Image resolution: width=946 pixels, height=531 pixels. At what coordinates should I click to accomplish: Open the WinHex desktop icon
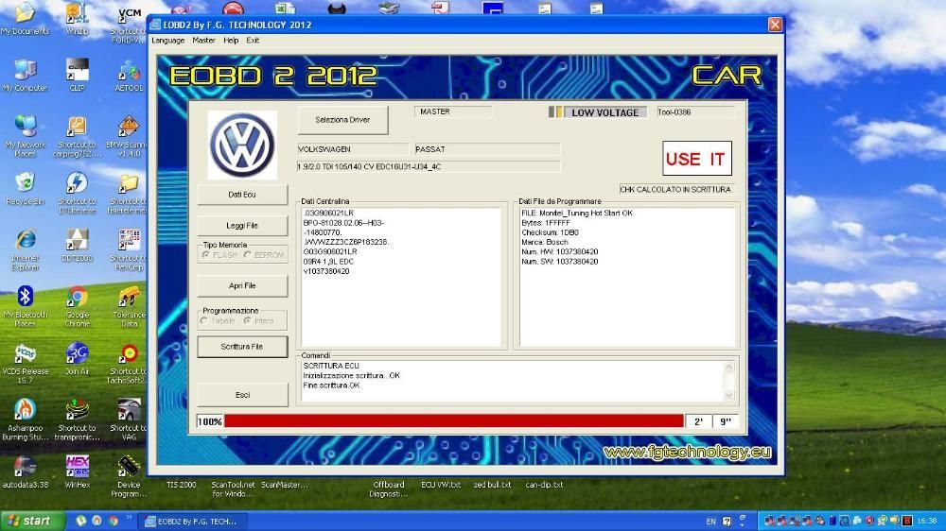tap(77, 467)
